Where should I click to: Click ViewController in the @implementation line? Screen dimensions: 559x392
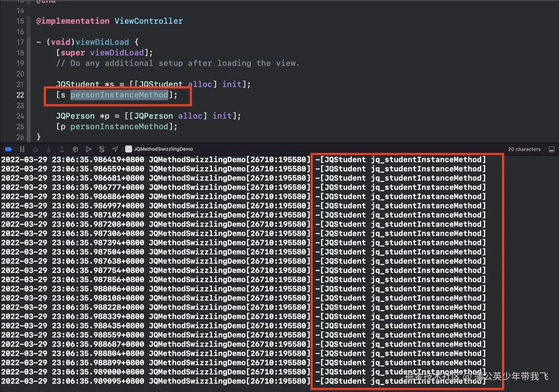[x=149, y=21]
